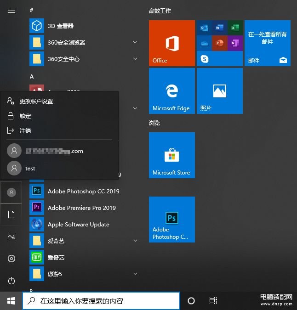Image resolution: width=297 pixels, height=310 pixels.
Task: Click the 高效工作 group title
Action: [160, 11]
